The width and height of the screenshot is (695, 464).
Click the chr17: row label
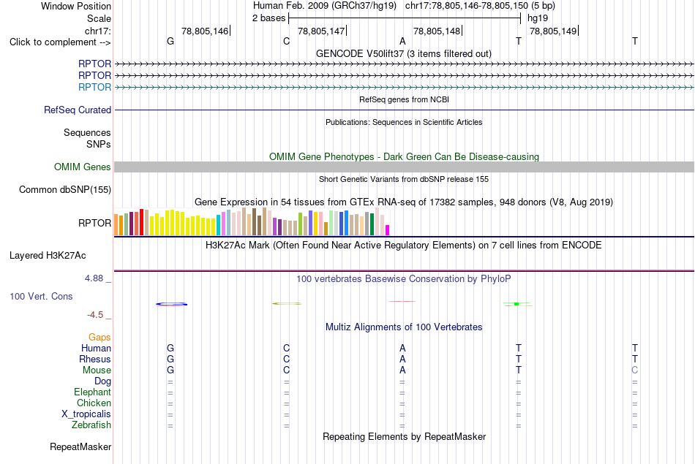[x=97, y=31]
